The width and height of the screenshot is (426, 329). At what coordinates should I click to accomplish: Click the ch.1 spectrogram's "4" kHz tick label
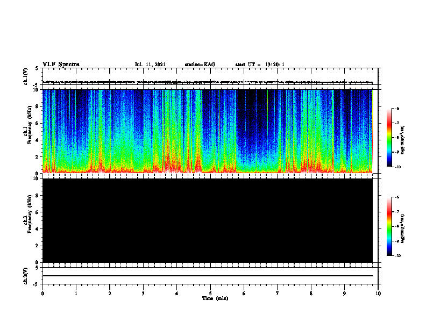[37, 140]
